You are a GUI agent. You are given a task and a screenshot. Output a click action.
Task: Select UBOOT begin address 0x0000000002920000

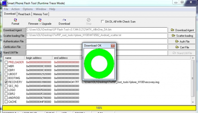[x=39, y=74]
